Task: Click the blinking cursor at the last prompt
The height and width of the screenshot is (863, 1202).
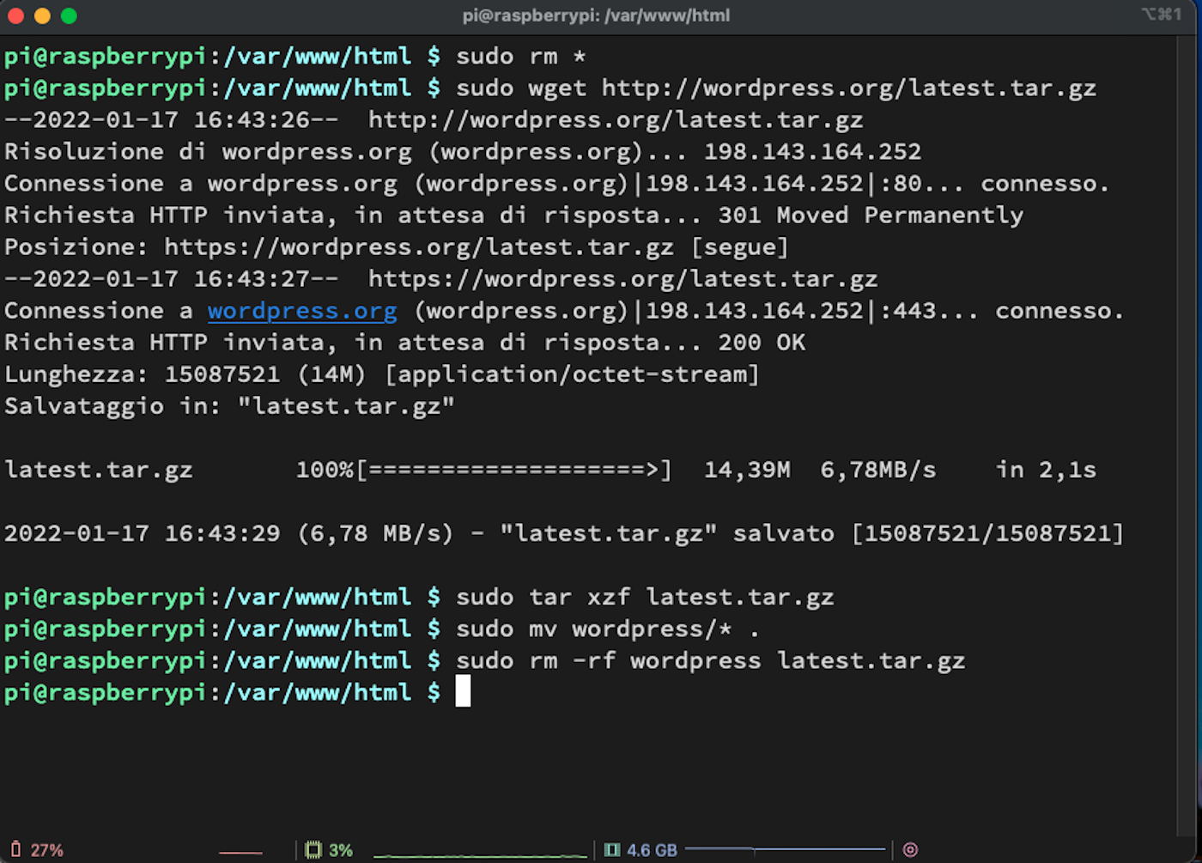Action: point(463,691)
